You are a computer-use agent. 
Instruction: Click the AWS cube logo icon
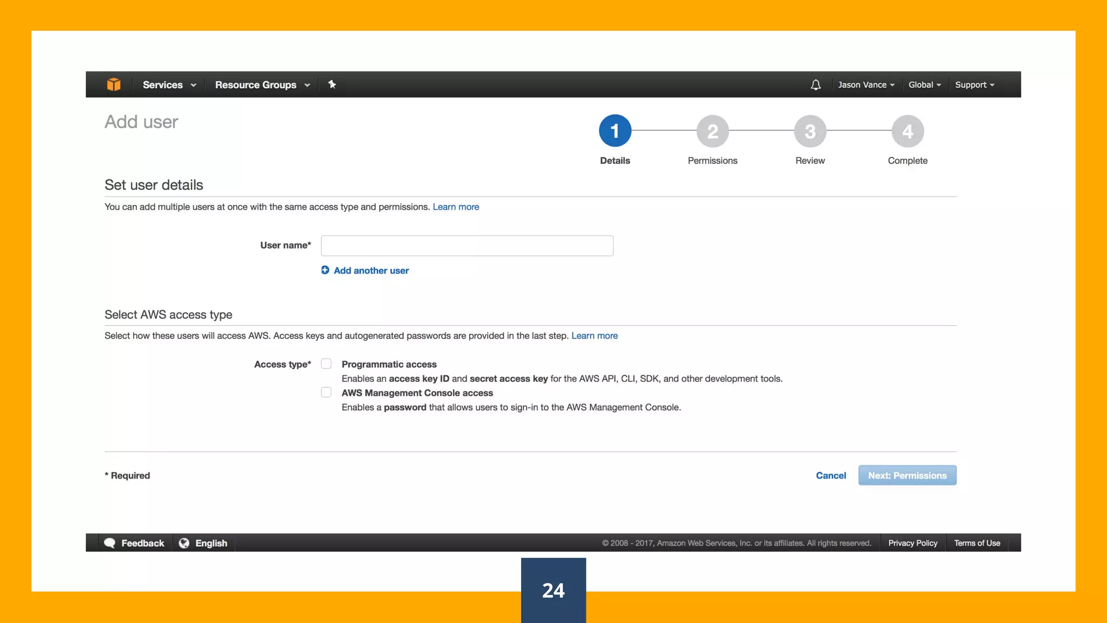click(x=114, y=84)
